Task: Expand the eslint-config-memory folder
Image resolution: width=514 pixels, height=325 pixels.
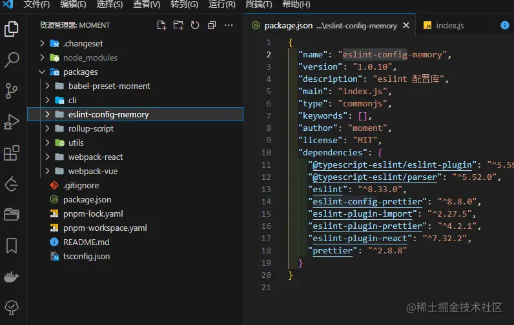Action: point(47,114)
